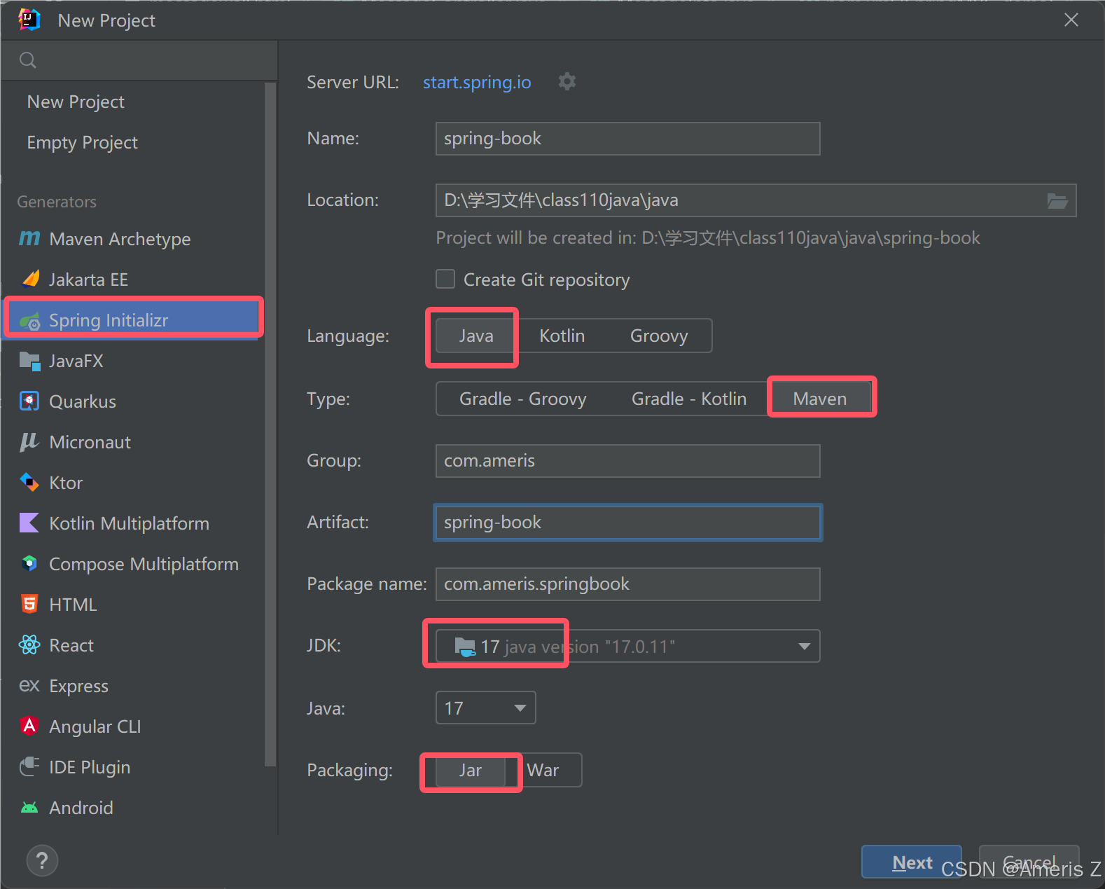The image size is (1105, 889).
Task: Click the IDE Plugin icon
Action: click(x=29, y=767)
